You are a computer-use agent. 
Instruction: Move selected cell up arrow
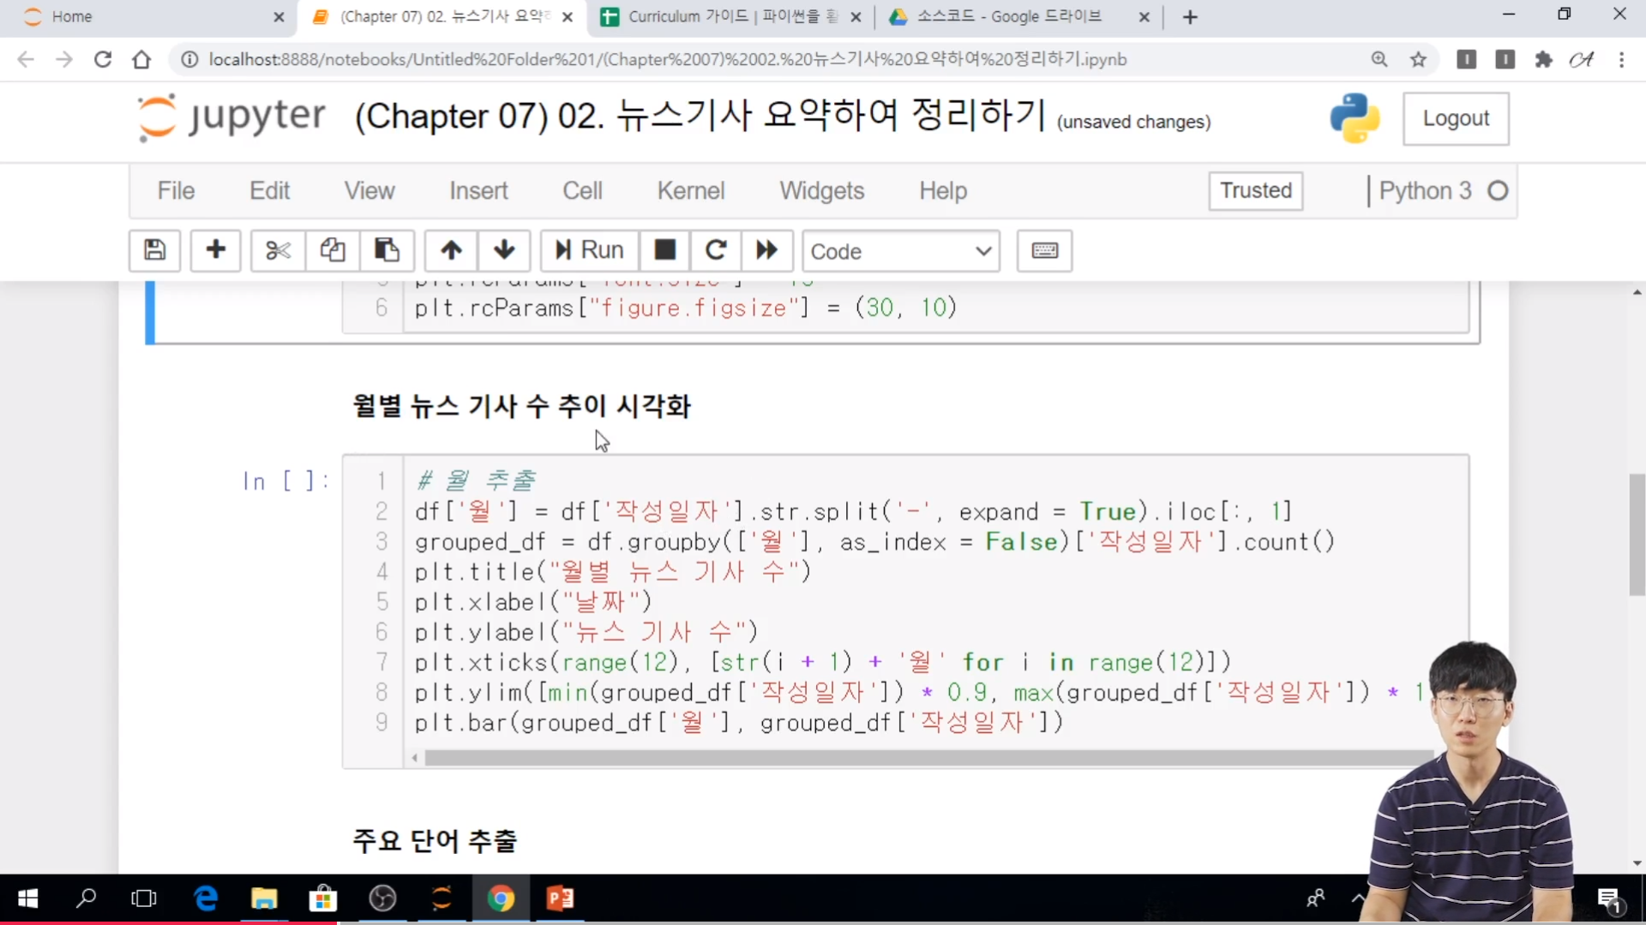click(451, 250)
